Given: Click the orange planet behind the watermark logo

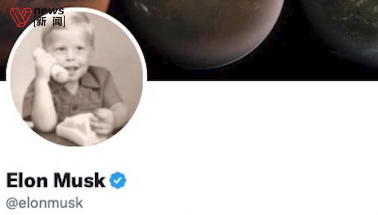Looking at the screenshot, I should click(53, 6).
